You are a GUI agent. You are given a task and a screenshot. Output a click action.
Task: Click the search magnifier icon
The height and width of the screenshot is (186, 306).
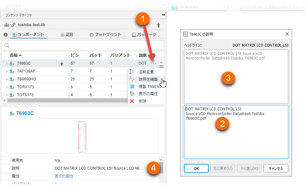[x=7, y=45]
